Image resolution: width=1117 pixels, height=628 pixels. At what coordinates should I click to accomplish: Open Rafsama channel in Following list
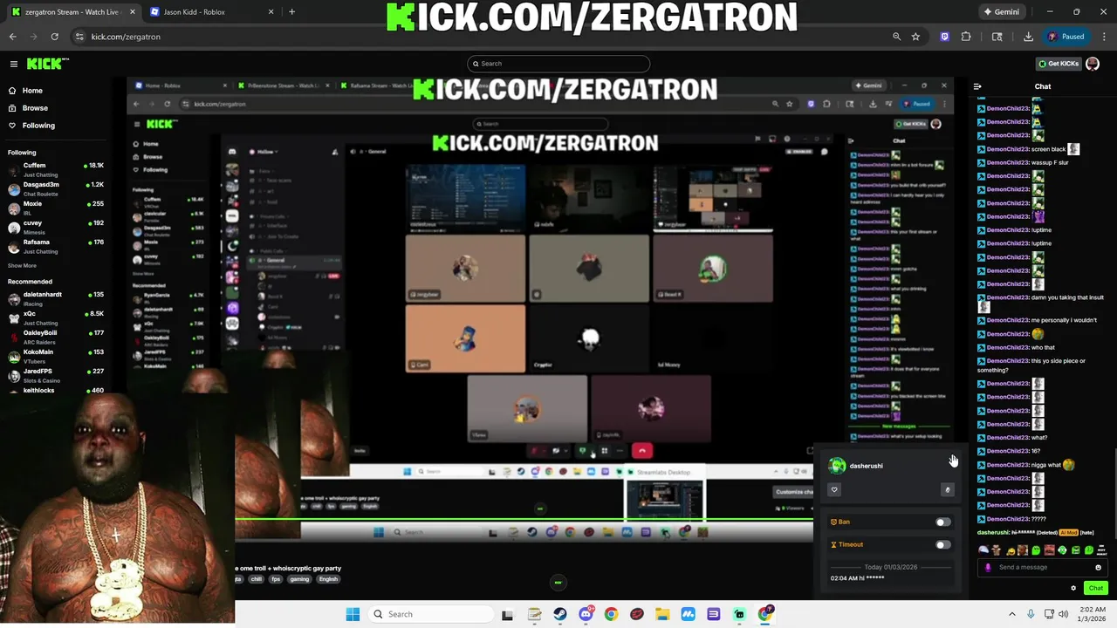55,246
